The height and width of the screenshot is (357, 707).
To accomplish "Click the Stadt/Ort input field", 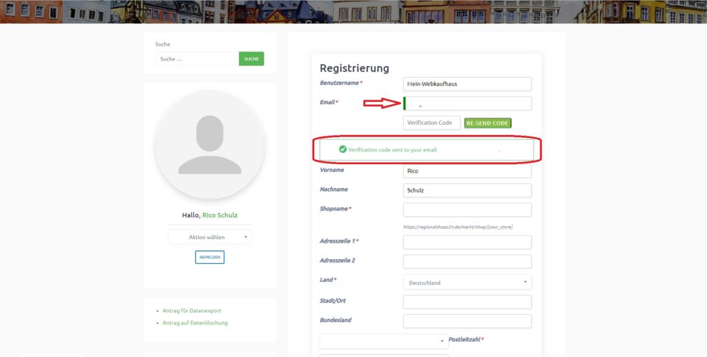I will tap(467, 302).
